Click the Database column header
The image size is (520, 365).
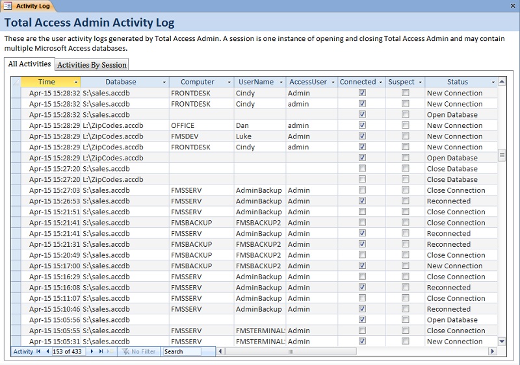tap(125, 82)
